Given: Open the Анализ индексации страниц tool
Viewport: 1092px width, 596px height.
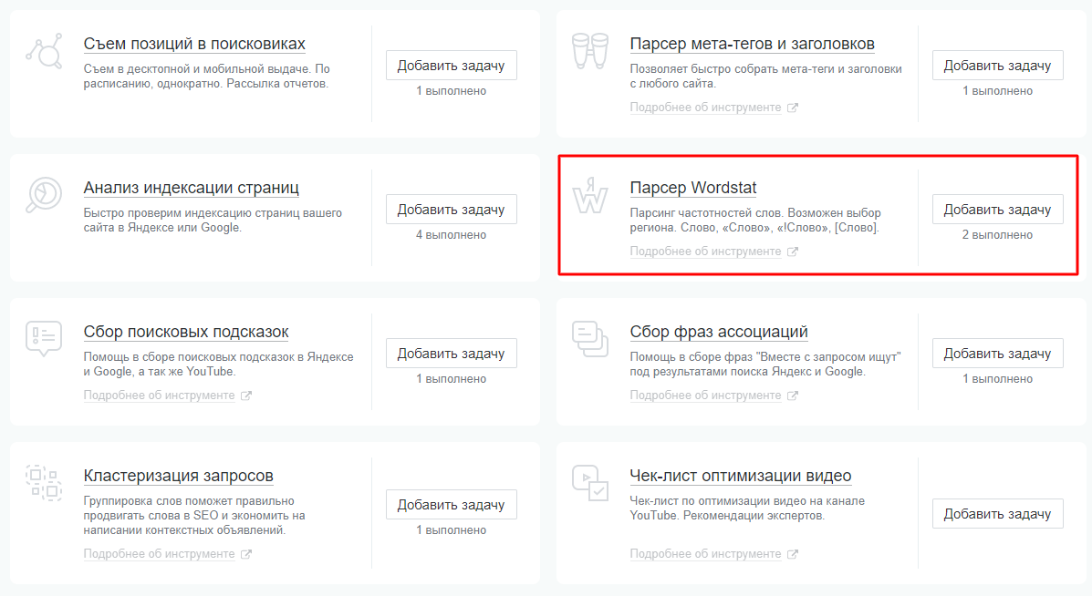Looking at the screenshot, I should [192, 188].
